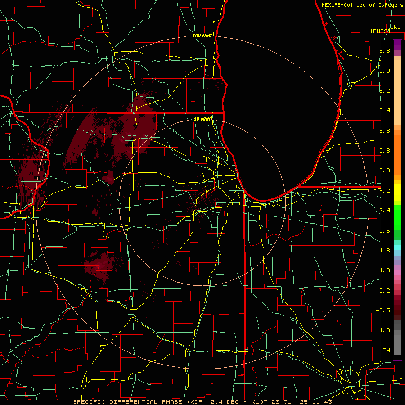This screenshot has width=405, height=405.
Task: Pick the purple swatch atop the color scale
Action: pyautogui.click(x=397, y=45)
